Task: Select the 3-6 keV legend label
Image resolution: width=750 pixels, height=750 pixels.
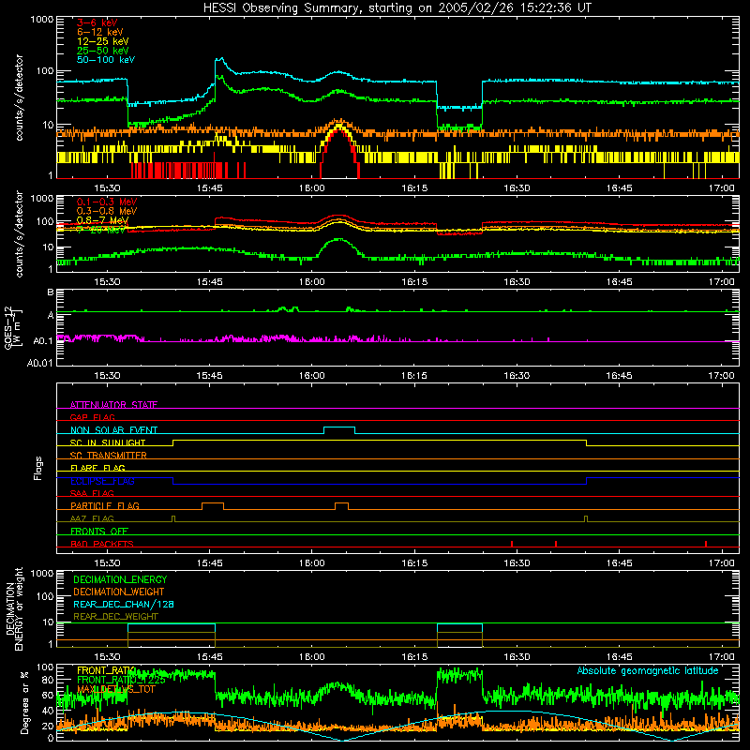Action: pyautogui.click(x=97, y=22)
